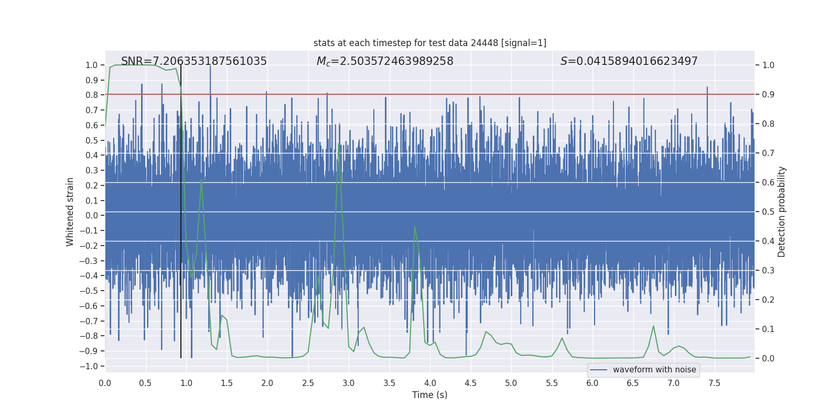Select the 'Time (s)' axis label
839x419 pixels.
[430, 395]
